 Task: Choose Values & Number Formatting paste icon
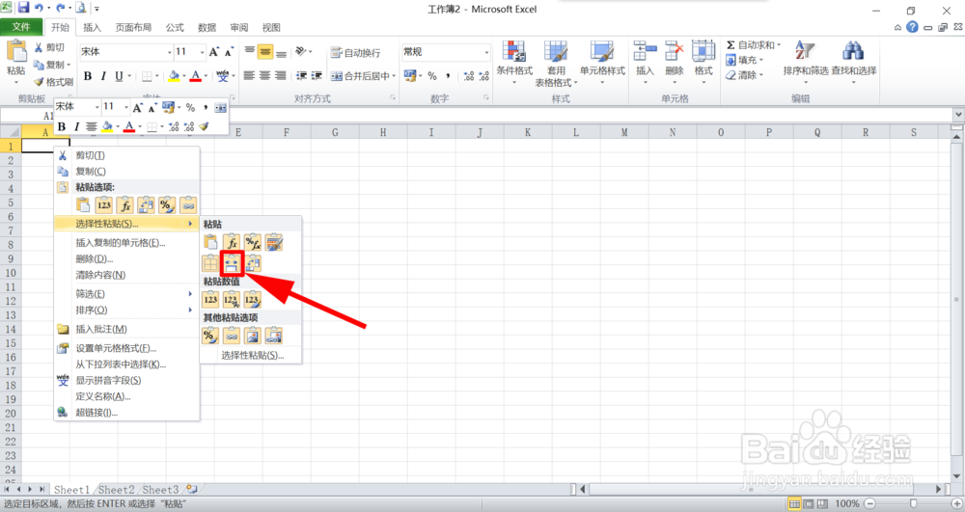(232, 299)
